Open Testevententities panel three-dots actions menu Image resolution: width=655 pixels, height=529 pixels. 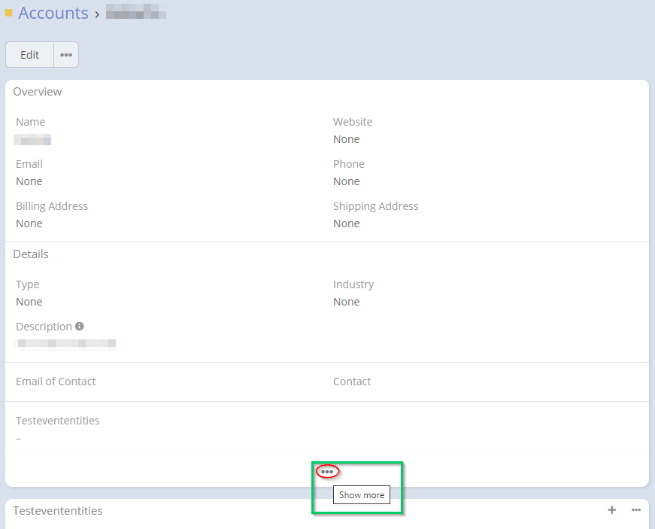(636, 510)
